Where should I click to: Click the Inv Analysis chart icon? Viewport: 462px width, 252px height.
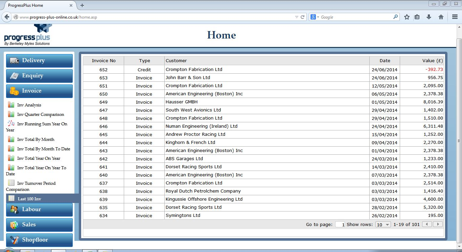11,105
